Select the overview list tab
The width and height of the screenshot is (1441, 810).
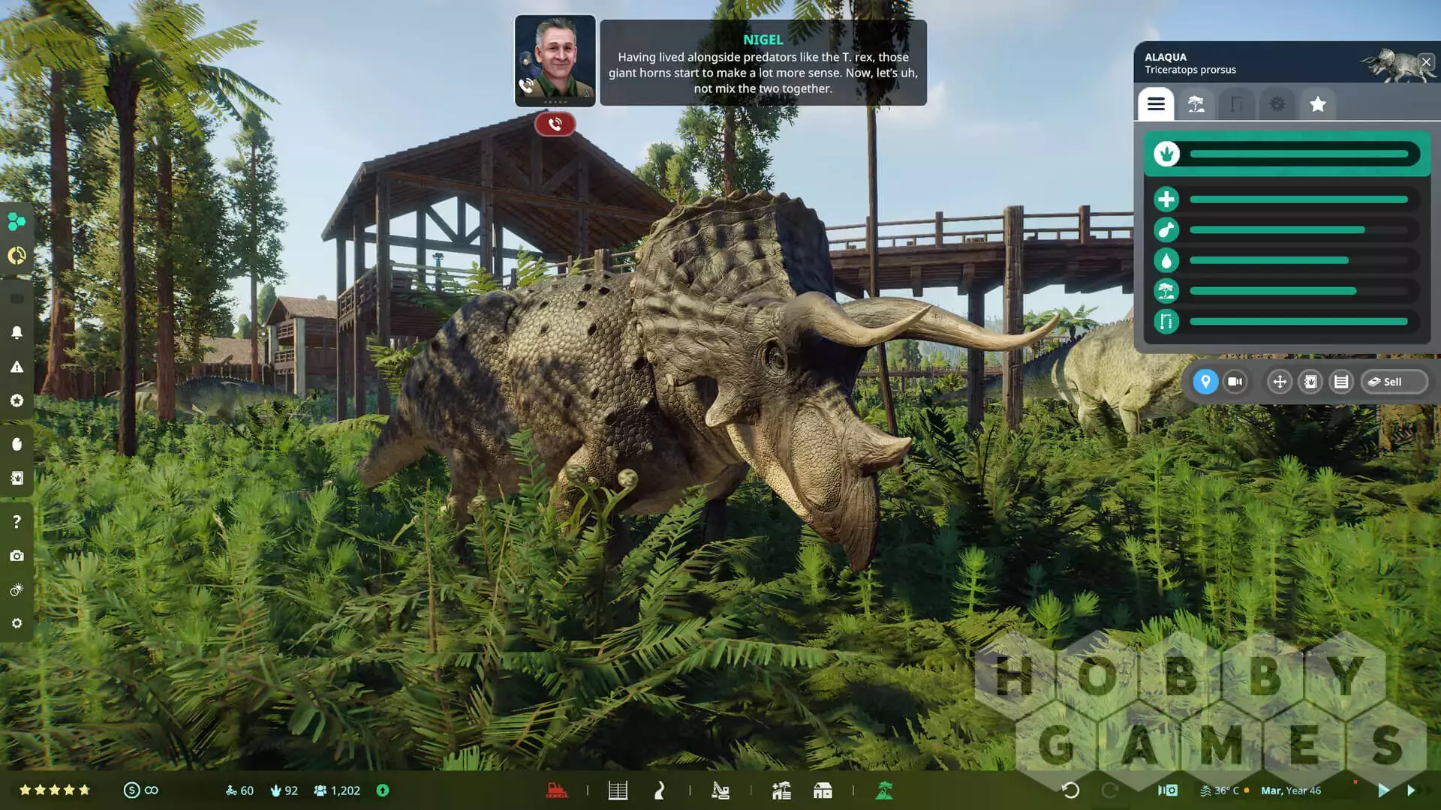tap(1156, 104)
